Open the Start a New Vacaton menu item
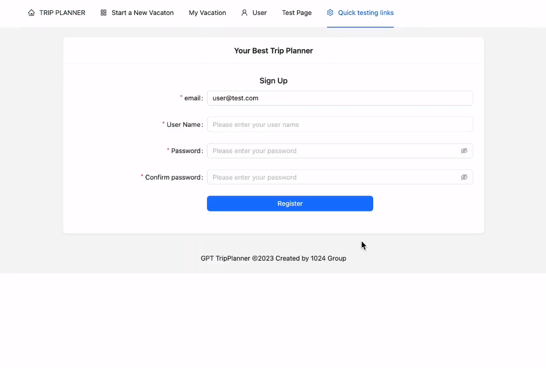 tap(142, 13)
